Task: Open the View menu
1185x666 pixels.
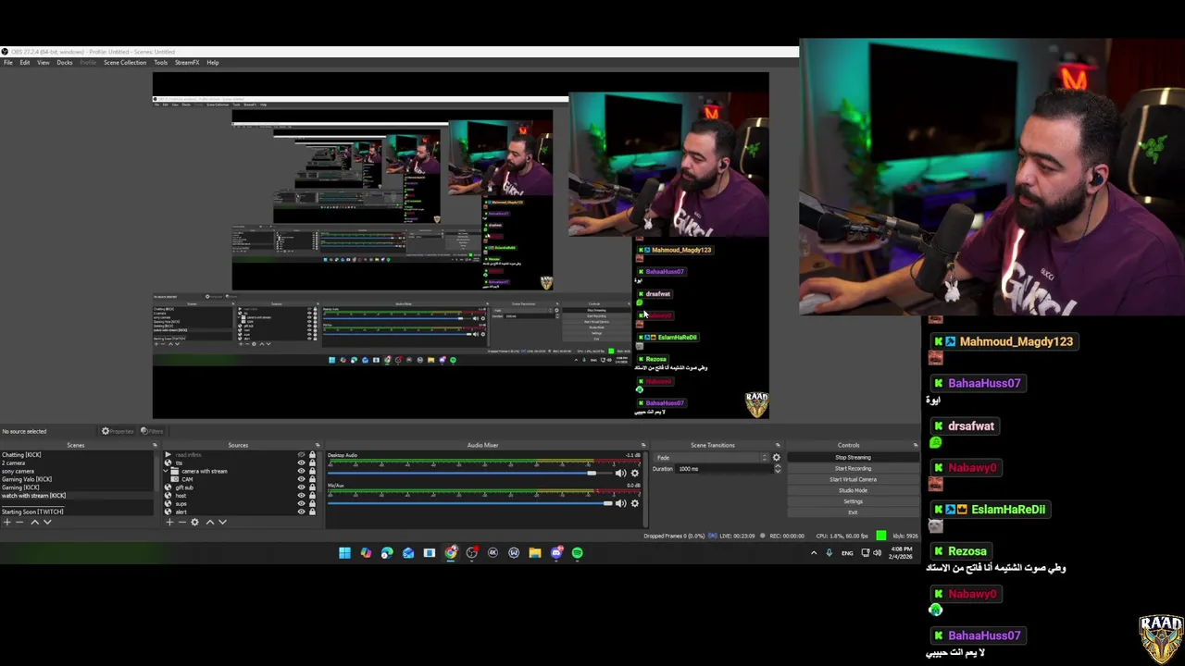Action: [44, 62]
